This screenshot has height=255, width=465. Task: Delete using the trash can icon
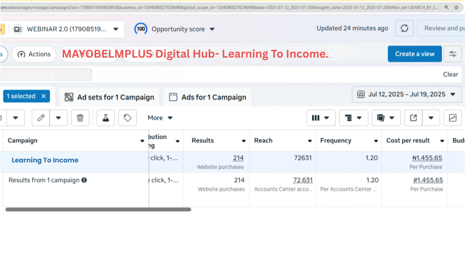tap(80, 118)
